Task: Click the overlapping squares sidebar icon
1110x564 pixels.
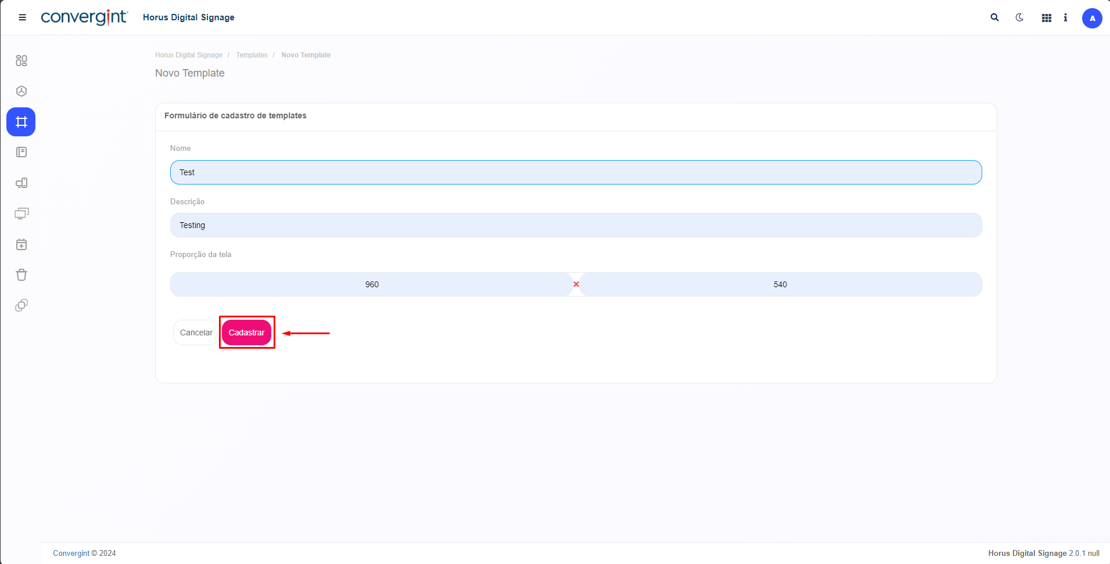Action: [21, 305]
